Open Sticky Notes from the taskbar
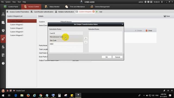The height and width of the screenshot is (98, 174). 72,95
